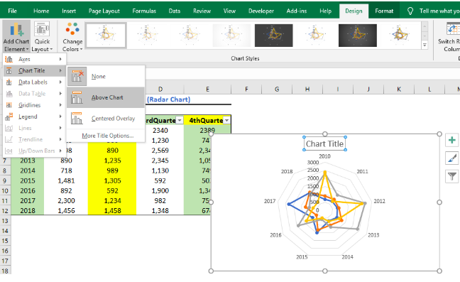Screen dimensions: 460x282
Task: Select the fourth gray gradient chart style
Action: [231, 36]
